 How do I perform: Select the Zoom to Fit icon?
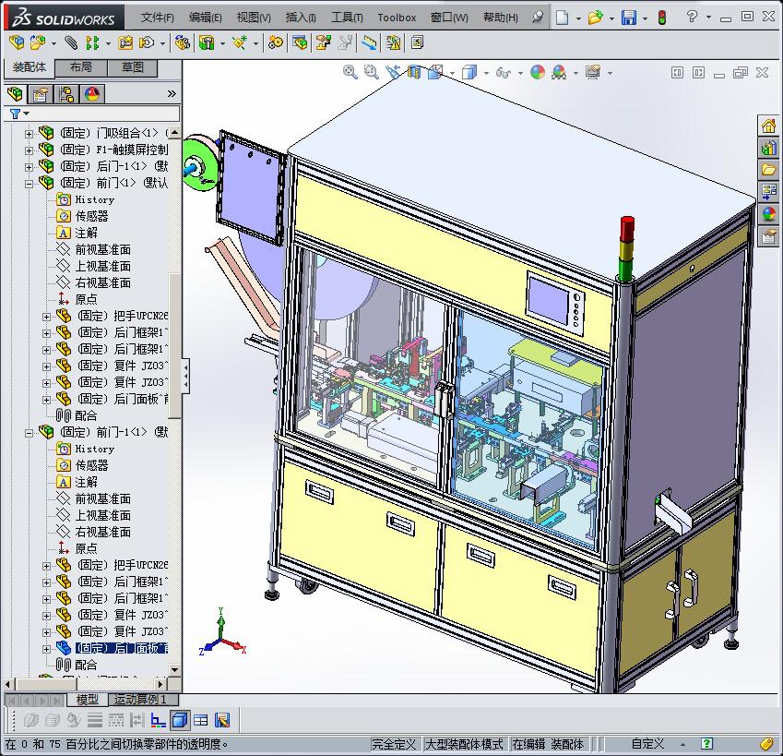(x=350, y=72)
